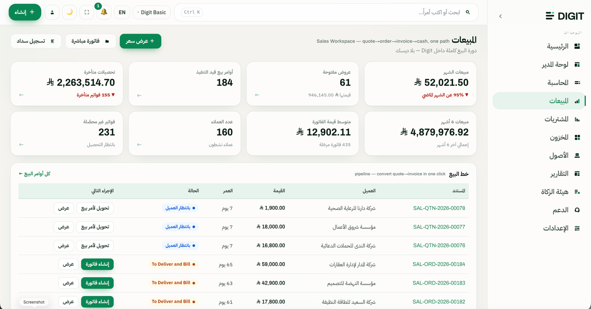Open لوحة المدير menu item
The image size is (591, 309).
[x=539, y=64]
